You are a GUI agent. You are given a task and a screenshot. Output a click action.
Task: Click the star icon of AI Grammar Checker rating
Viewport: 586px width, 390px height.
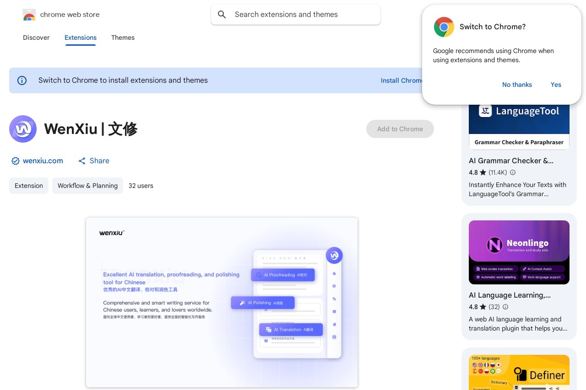[x=483, y=172]
